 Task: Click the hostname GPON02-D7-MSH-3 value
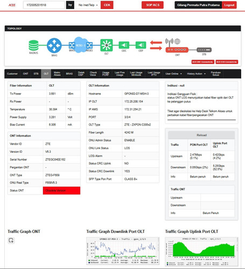136,94
